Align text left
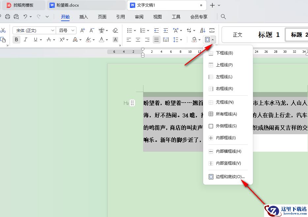This screenshot has width=308, height=217. pos(129,40)
